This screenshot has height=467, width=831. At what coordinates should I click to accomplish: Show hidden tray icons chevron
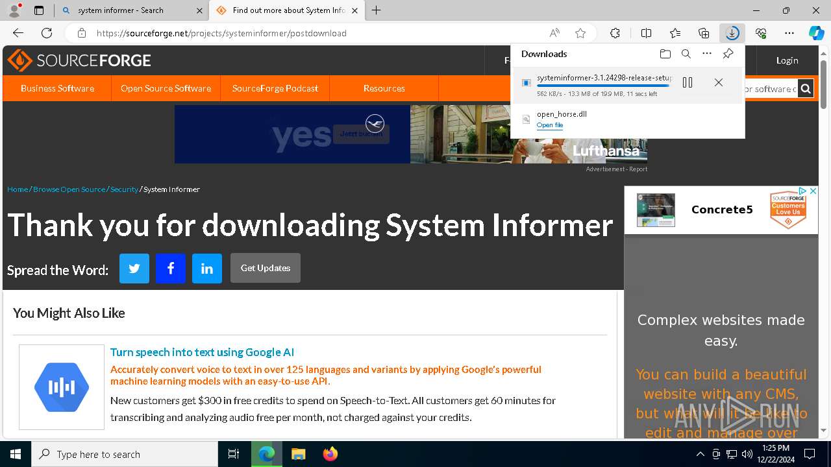coord(700,454)
